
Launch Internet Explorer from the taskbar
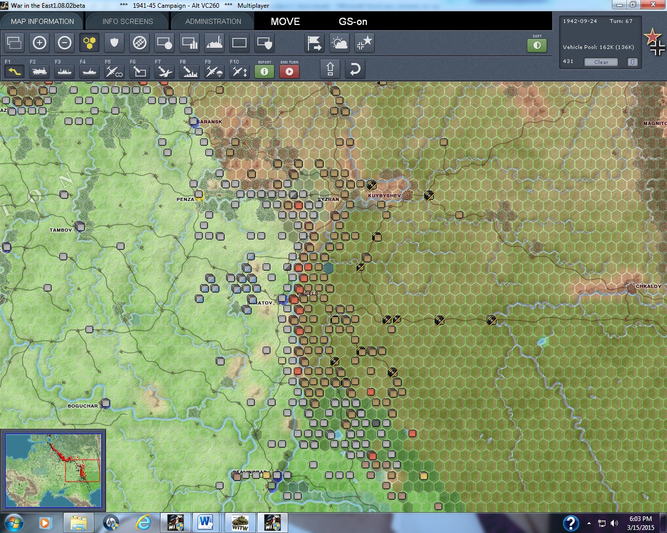(143, 523)
